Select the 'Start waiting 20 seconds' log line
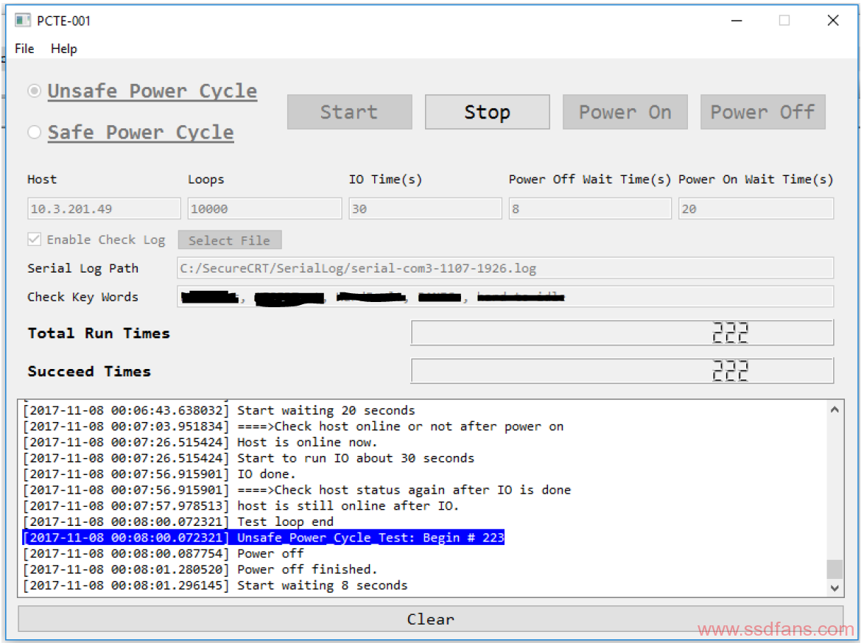Image resolution: width=861 pixels, height=643 pixels. tap(219, 410)
